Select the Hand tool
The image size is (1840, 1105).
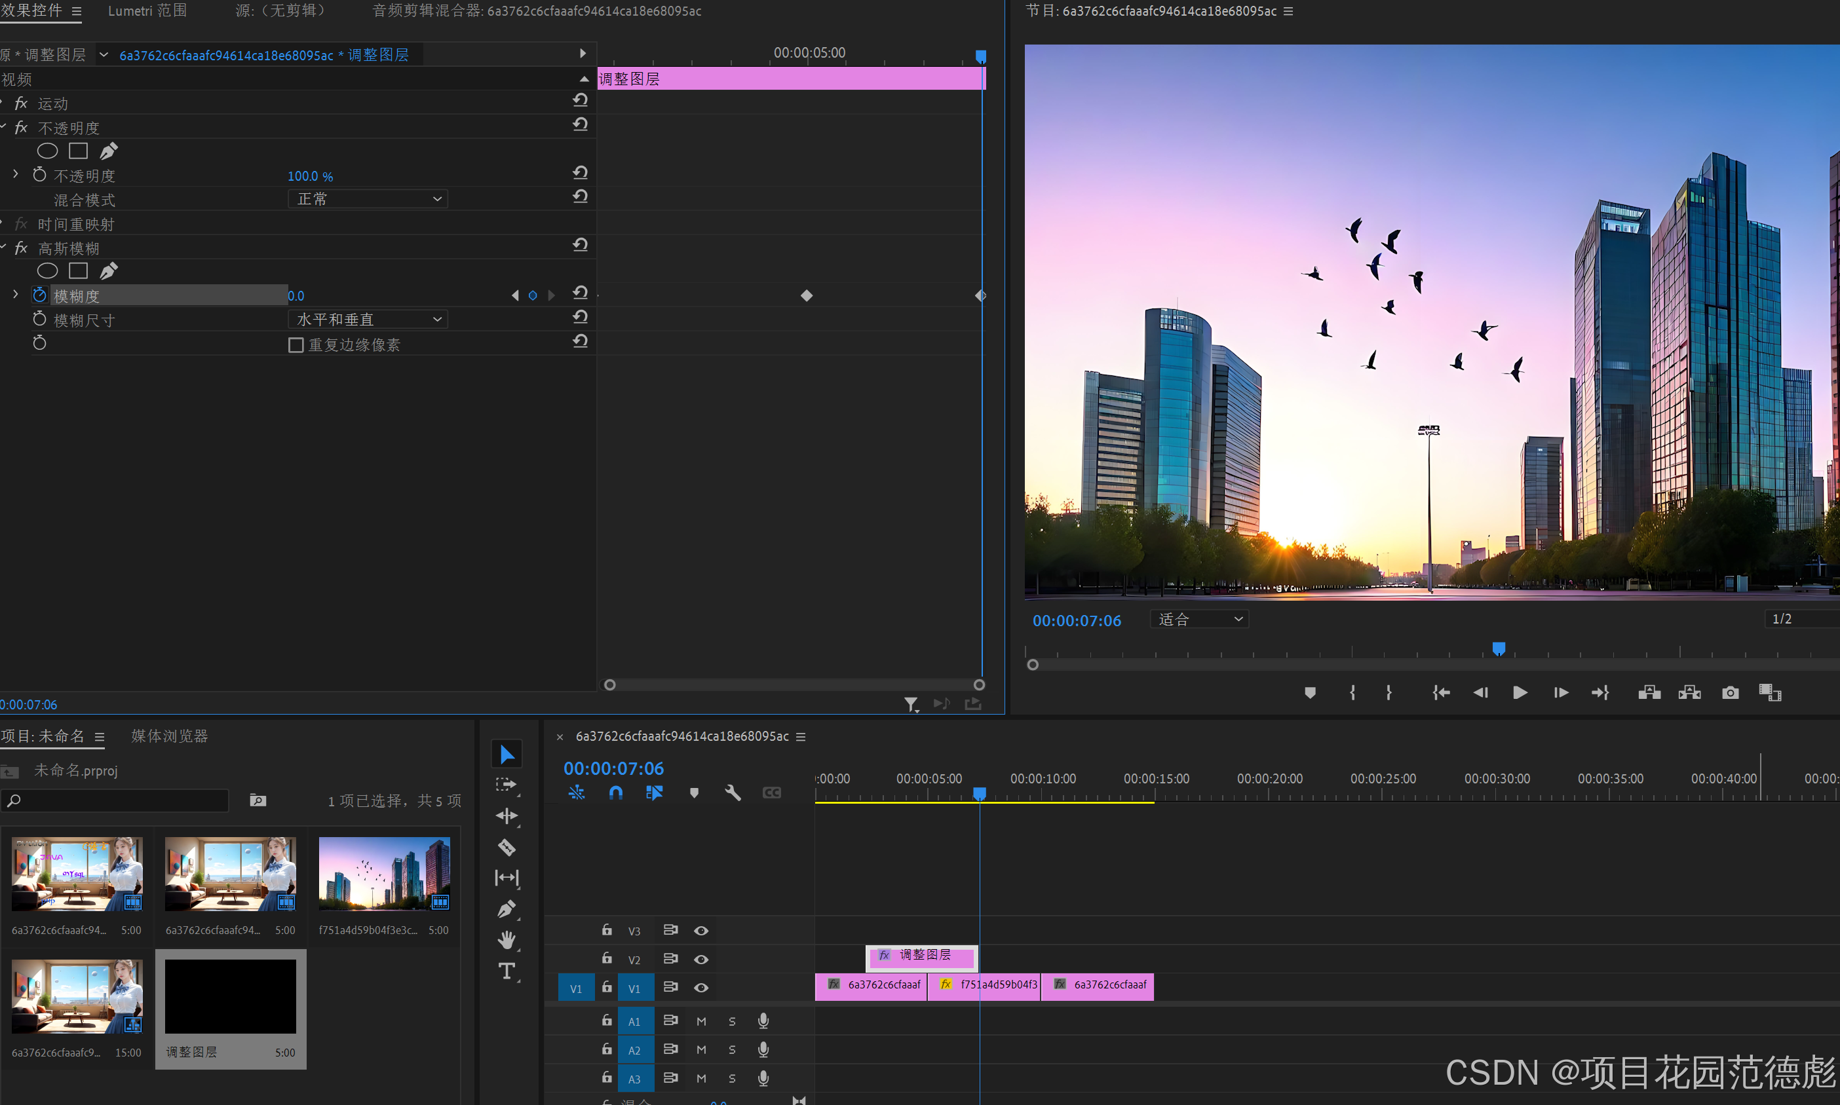(507, 940)
